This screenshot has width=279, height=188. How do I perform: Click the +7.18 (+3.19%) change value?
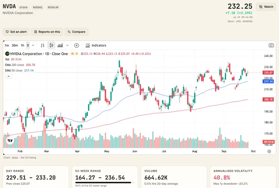(239, 13)
